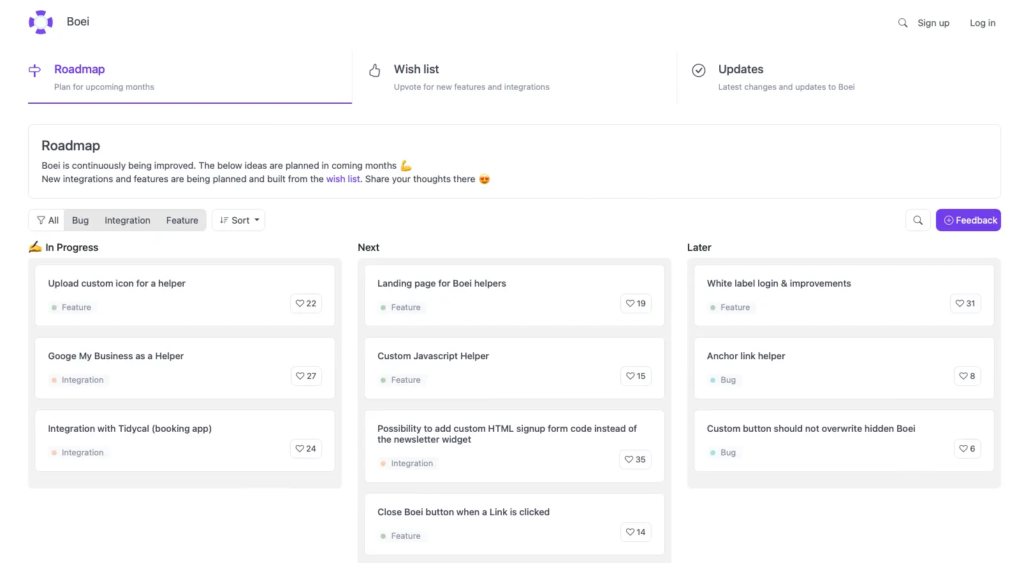Click Feature tag on White label login card
Viewport: 1031px width, 563px height.
(x=730, y=308)
